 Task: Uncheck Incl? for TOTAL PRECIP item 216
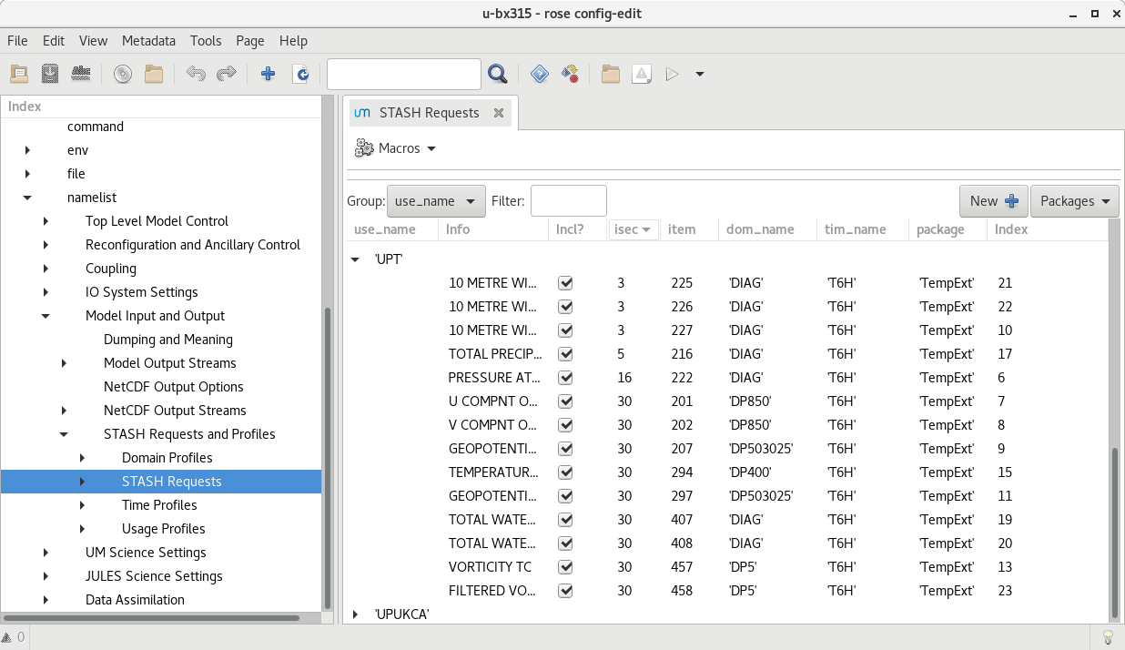[565, 354]
